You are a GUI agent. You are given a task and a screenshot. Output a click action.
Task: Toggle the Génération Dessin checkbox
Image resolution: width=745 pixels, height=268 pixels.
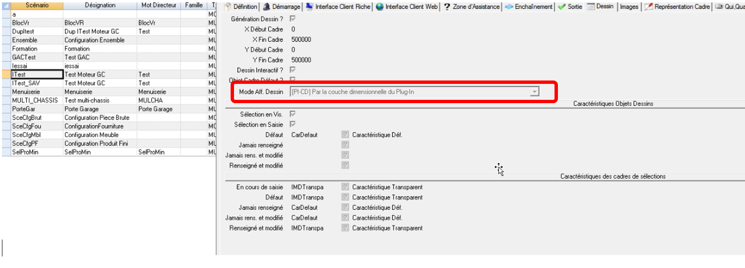(292, 19)
